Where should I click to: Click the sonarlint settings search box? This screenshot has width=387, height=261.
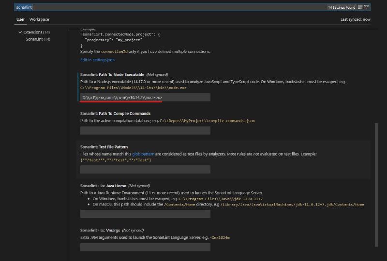point(169,7)
